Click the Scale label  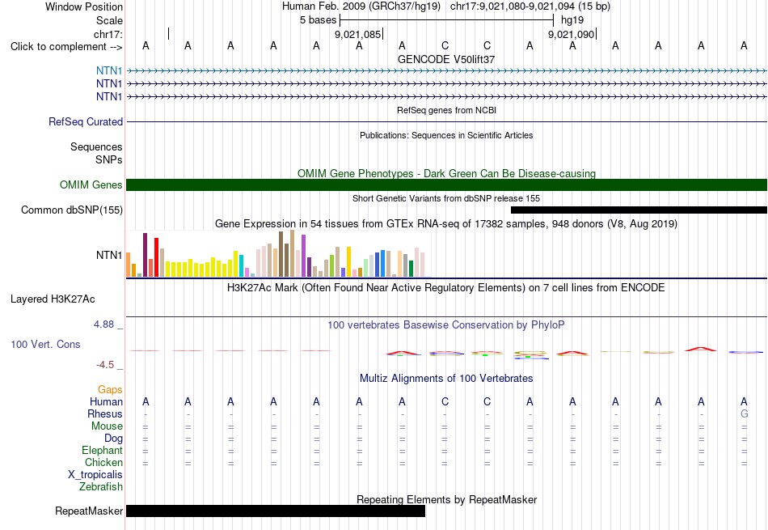pyautogui.click(x=110, y=20)
